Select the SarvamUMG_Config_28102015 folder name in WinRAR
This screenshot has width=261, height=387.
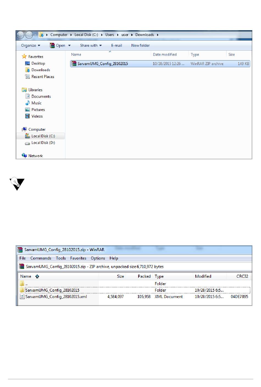(52, 290)
